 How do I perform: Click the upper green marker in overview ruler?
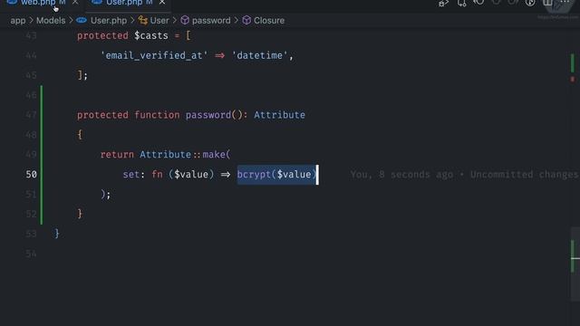(x=573, y=63)
